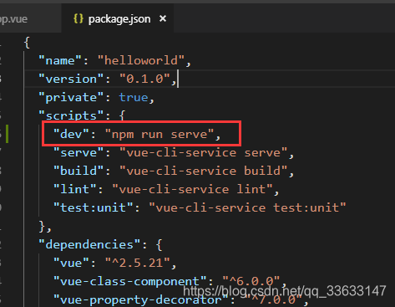Screen dimensions: 395x307
Task: Click the opening brace on first line
Action: pyautogui.click(x=27, y=43)
